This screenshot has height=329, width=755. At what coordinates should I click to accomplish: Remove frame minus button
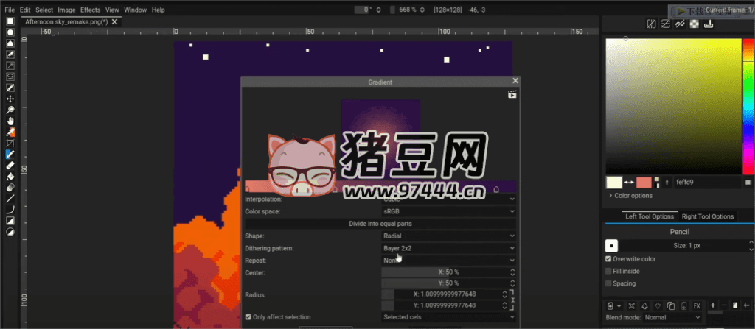click(x=724, y=305)
